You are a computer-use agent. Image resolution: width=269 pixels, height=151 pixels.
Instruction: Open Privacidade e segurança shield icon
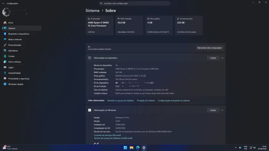[5, 79]
